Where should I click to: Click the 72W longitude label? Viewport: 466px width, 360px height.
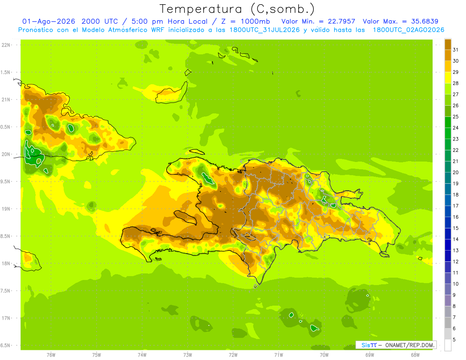coord(233,355)
